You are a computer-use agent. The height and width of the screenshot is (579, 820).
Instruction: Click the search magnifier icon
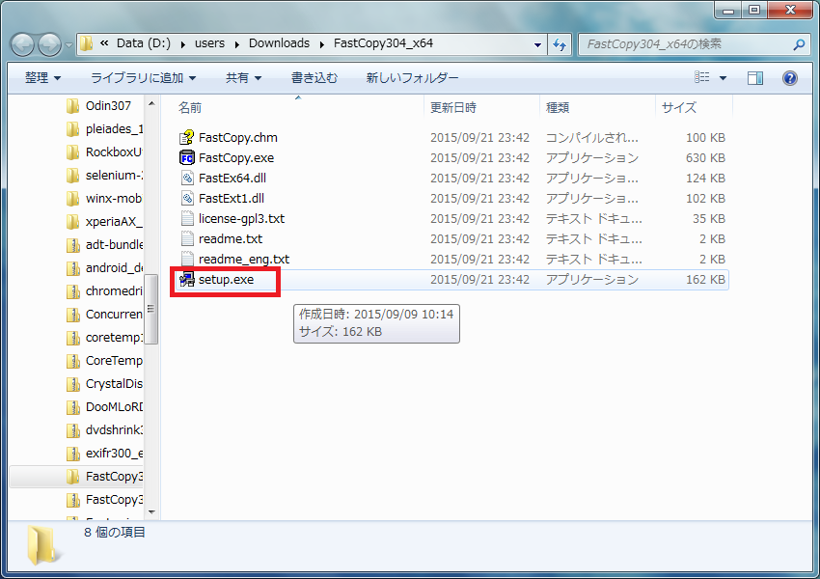(x=799, y=45)
